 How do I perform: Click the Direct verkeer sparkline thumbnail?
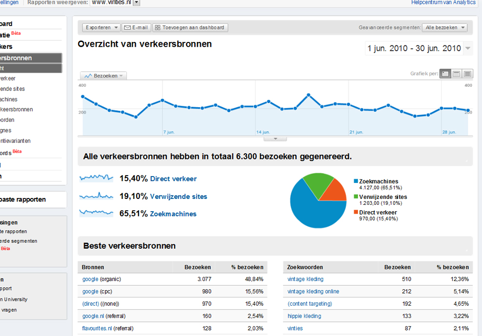tap(96, 178)
